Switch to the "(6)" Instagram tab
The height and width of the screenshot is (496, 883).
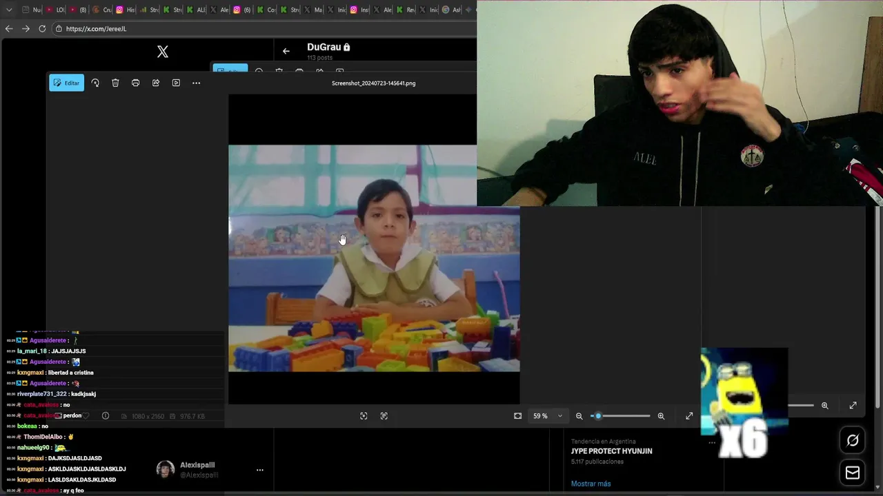point(243,10)
